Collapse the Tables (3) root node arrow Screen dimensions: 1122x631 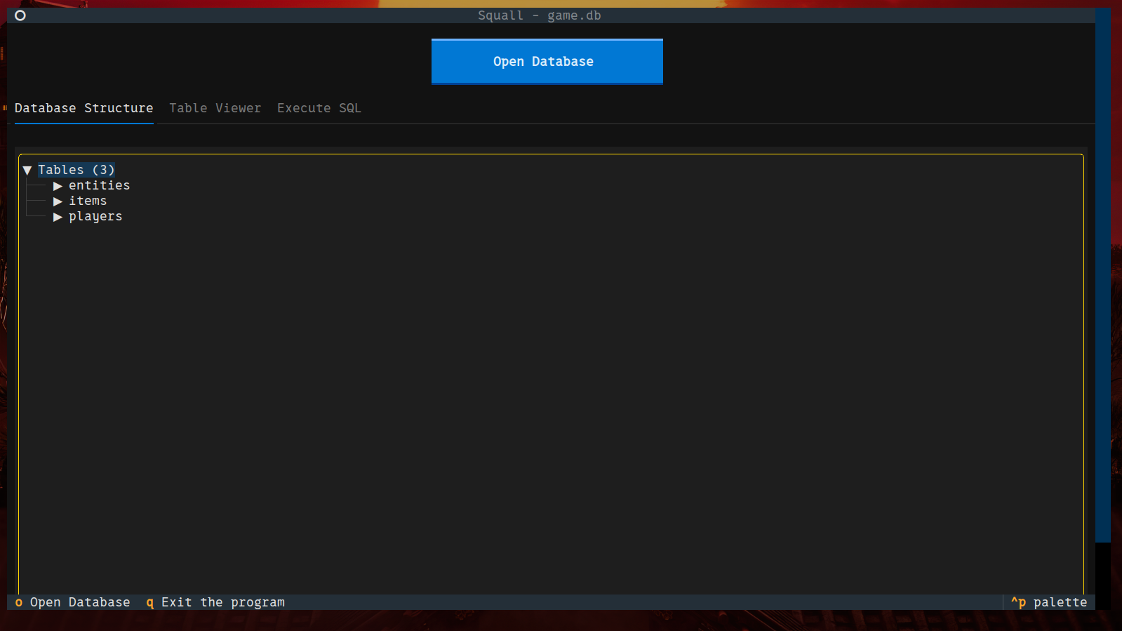(27, 170)
